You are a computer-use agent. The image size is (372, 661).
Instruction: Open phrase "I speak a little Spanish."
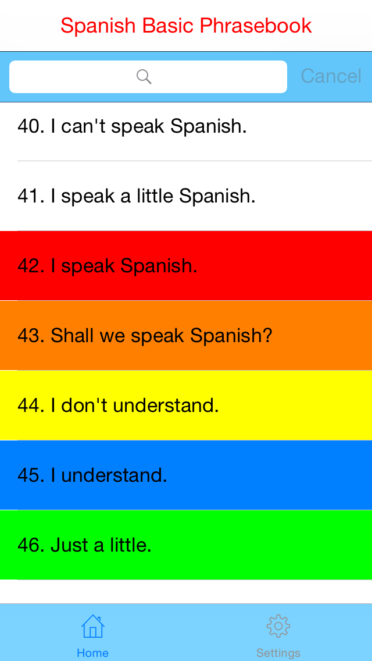pyautogui.click(x=137, y=196)
